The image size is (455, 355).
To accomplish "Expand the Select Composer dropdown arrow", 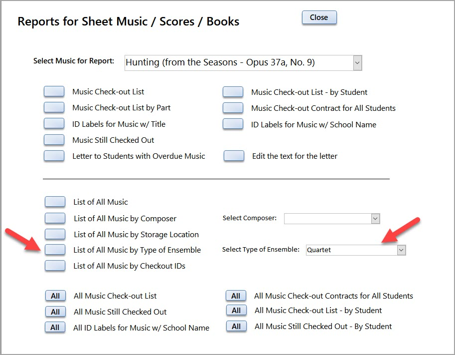I will point(375,218).
